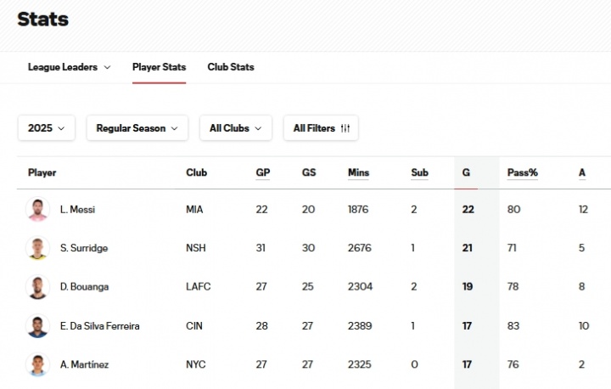Sort by Mins column header

(x=358, y=172)
